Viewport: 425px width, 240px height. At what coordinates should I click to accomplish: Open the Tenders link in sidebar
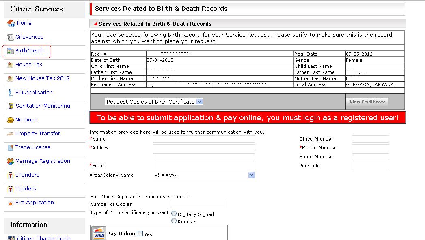click(26, 189)
